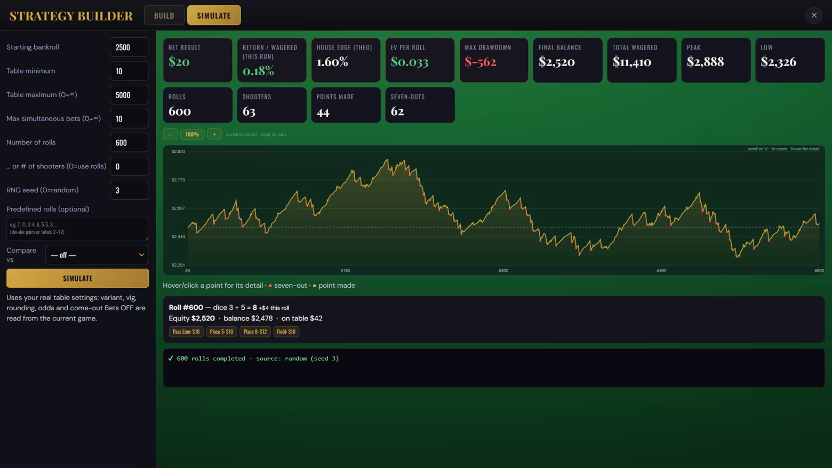Screen dimensions: 832x468
Task: Edit the Starting bankroll field
Action: tap(130, 47)
